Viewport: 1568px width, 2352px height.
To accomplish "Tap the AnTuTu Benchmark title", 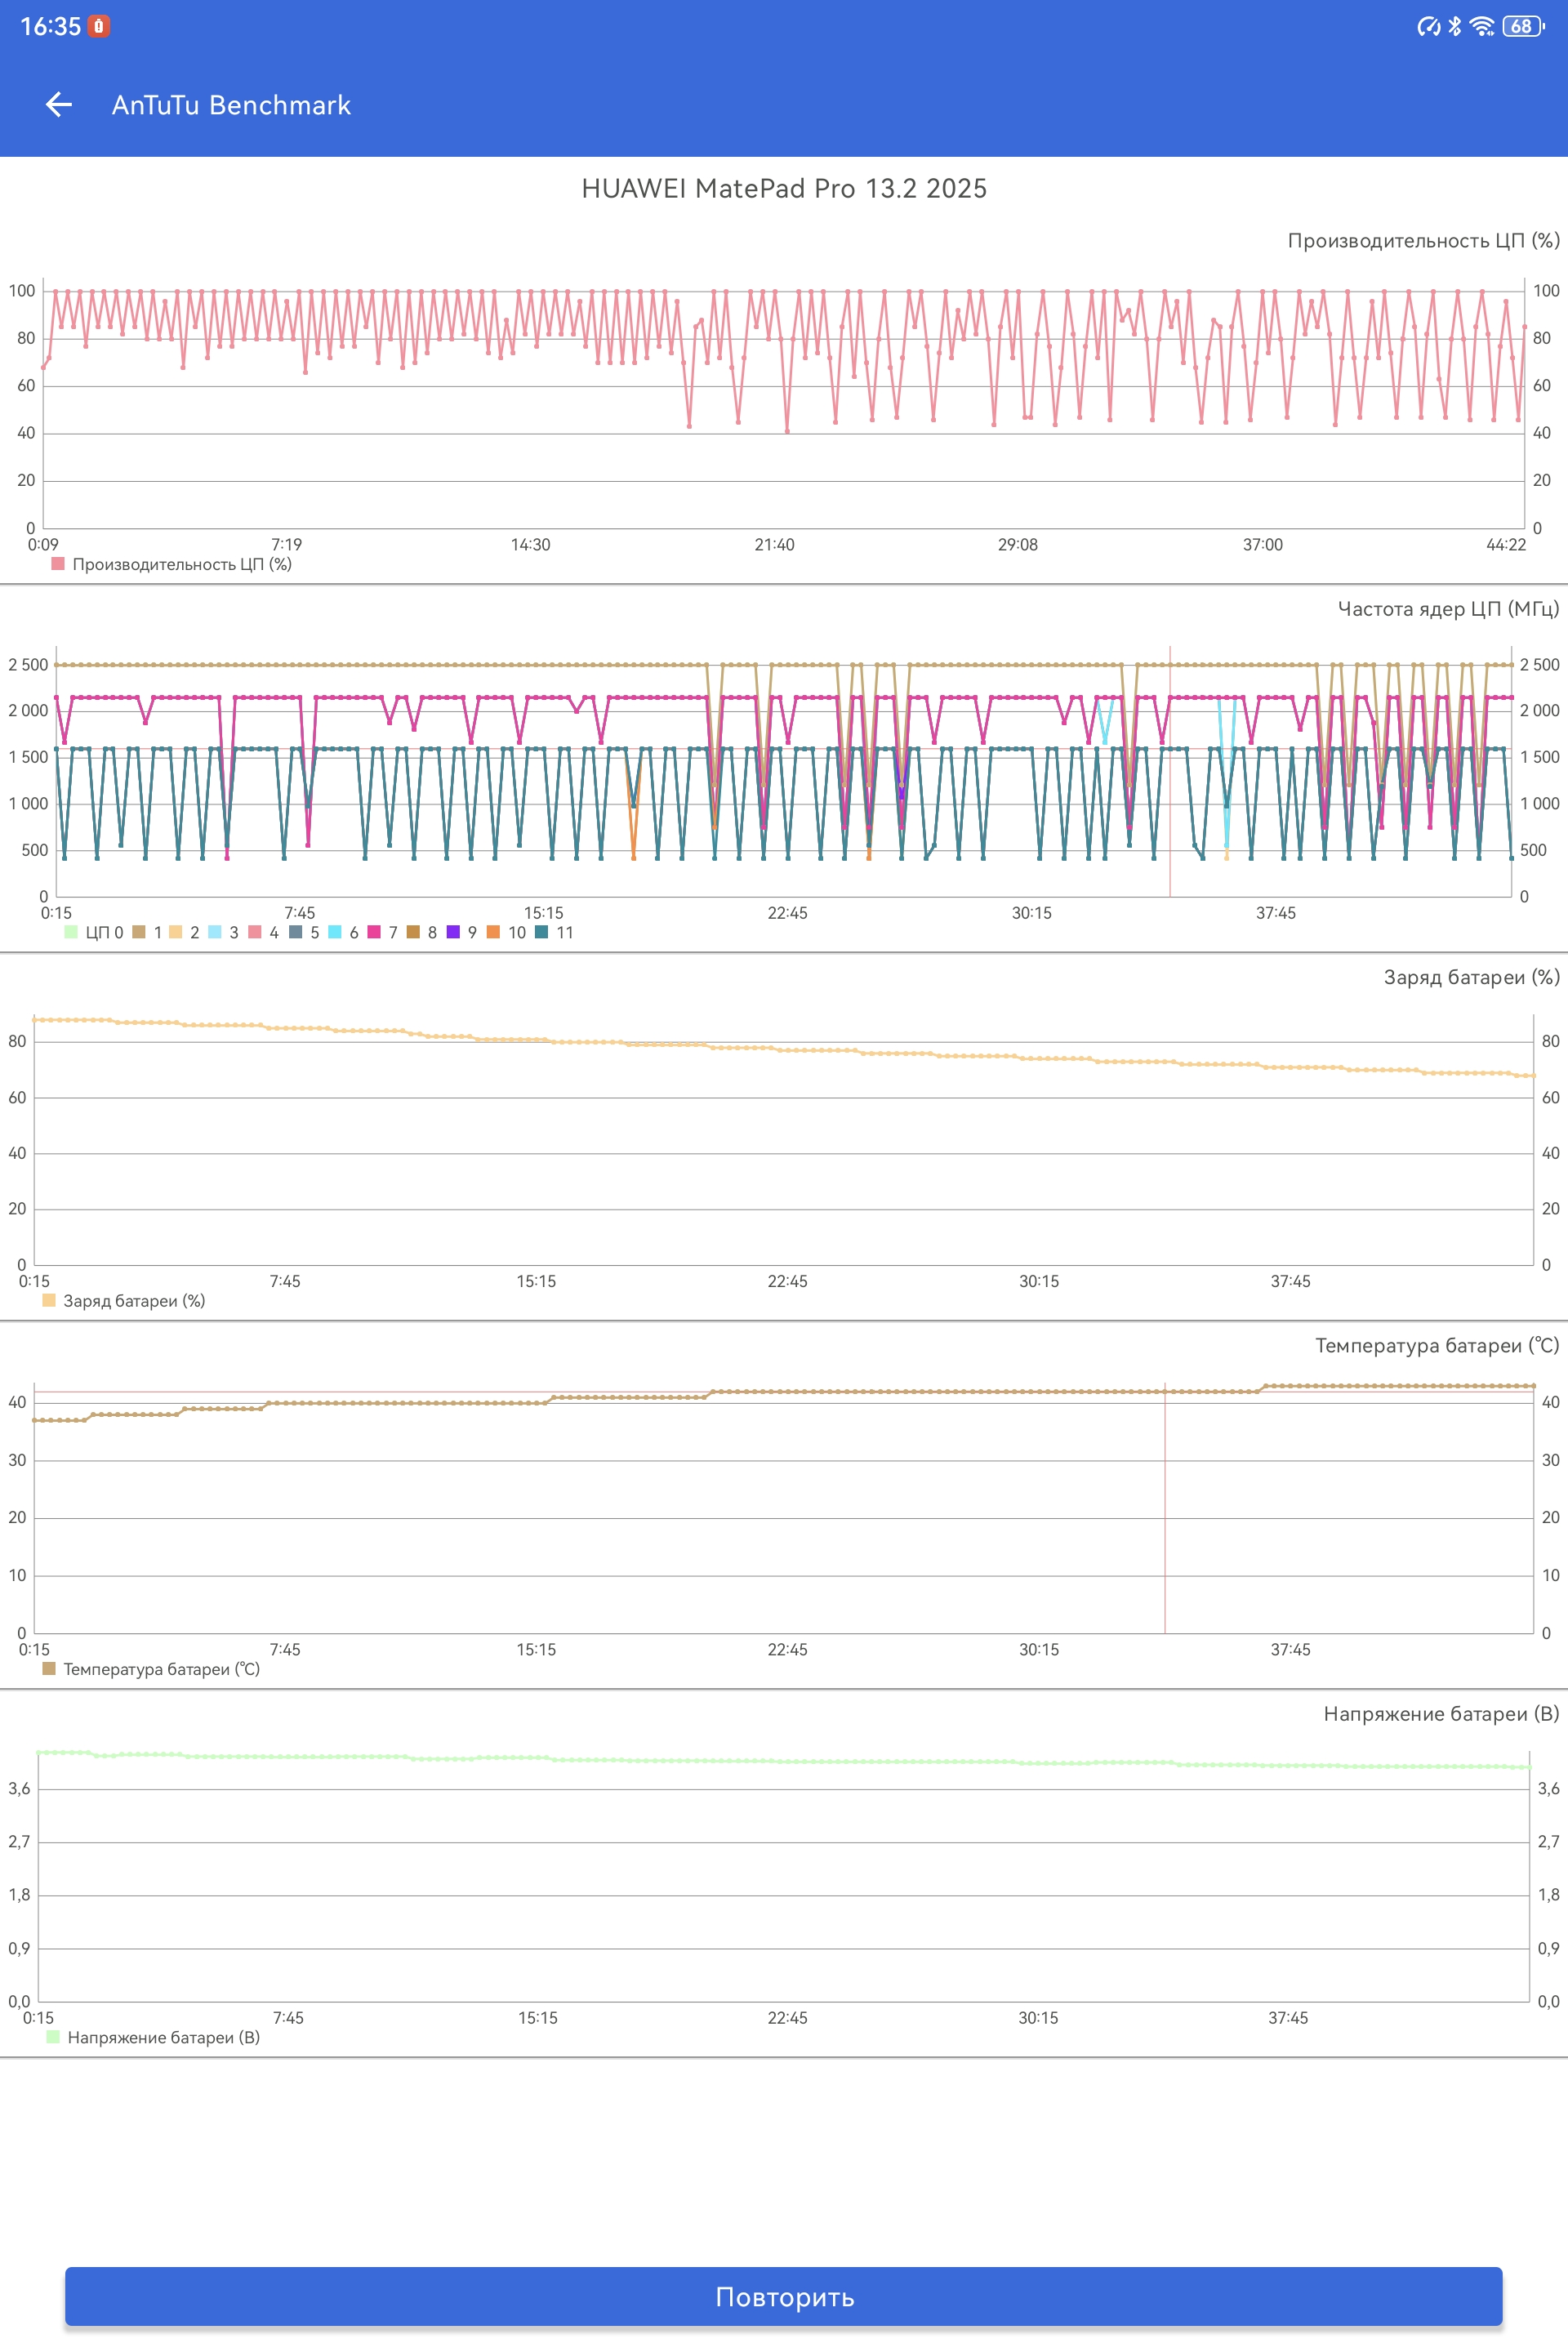I will coord(231,105).
